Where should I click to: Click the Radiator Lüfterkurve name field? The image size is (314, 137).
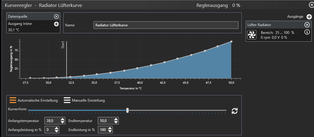[x=166, y=25]
